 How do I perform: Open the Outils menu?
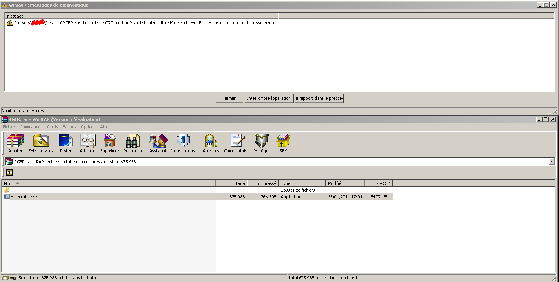(53, 127)
